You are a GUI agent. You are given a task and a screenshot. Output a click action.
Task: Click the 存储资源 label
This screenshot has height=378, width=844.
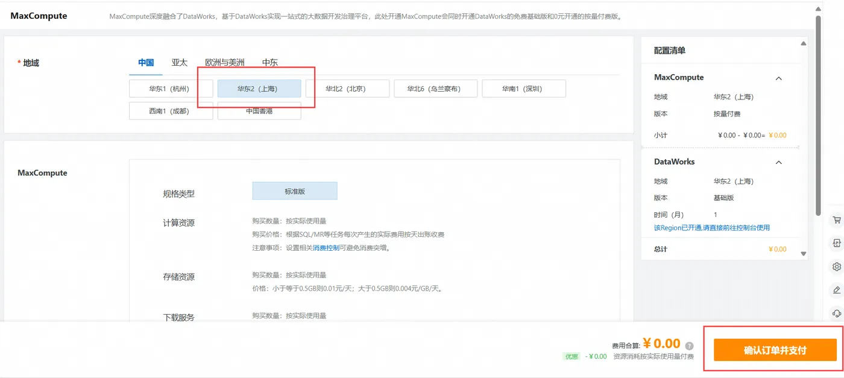click(178, 277)
